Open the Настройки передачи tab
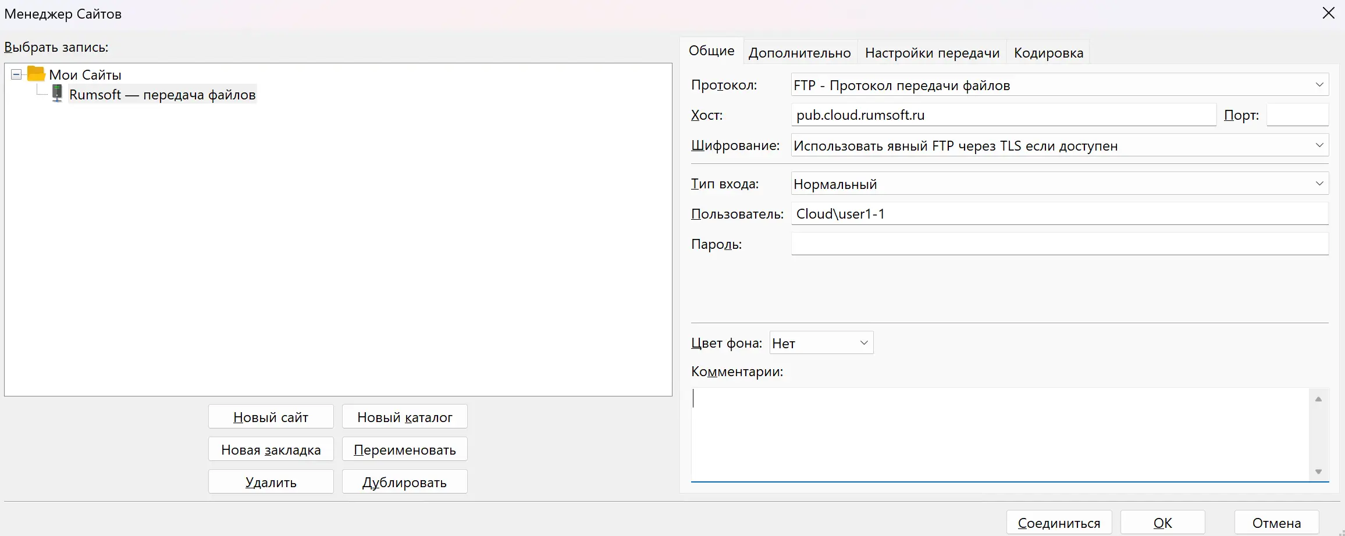The width and height of the screenshot is (1345, 536). (932, 53)
